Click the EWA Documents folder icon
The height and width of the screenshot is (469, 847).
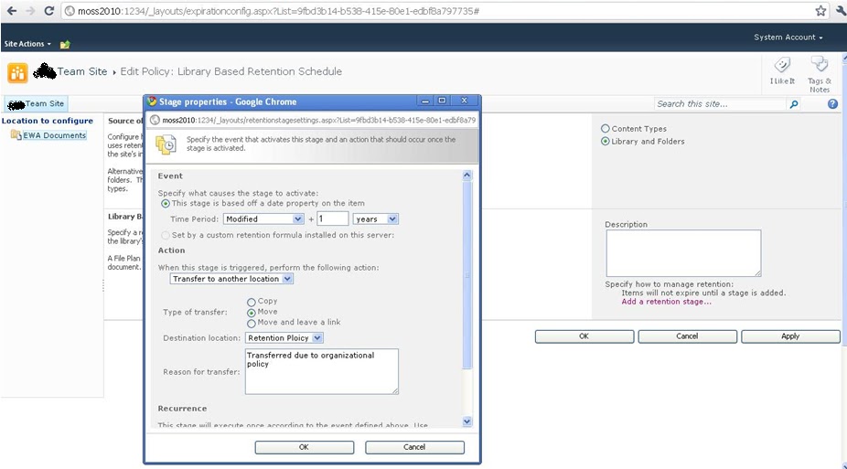point(16,134)
